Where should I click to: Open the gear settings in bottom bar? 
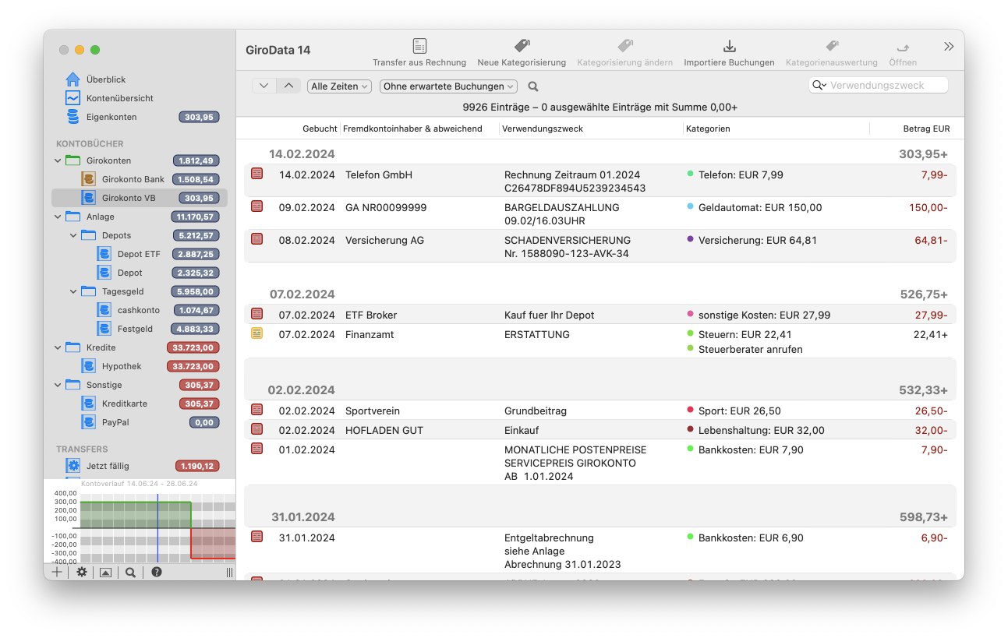pyautogui.click(x=81, y=572)
